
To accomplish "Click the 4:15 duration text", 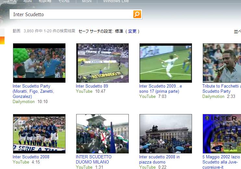I will pos(36,162).
